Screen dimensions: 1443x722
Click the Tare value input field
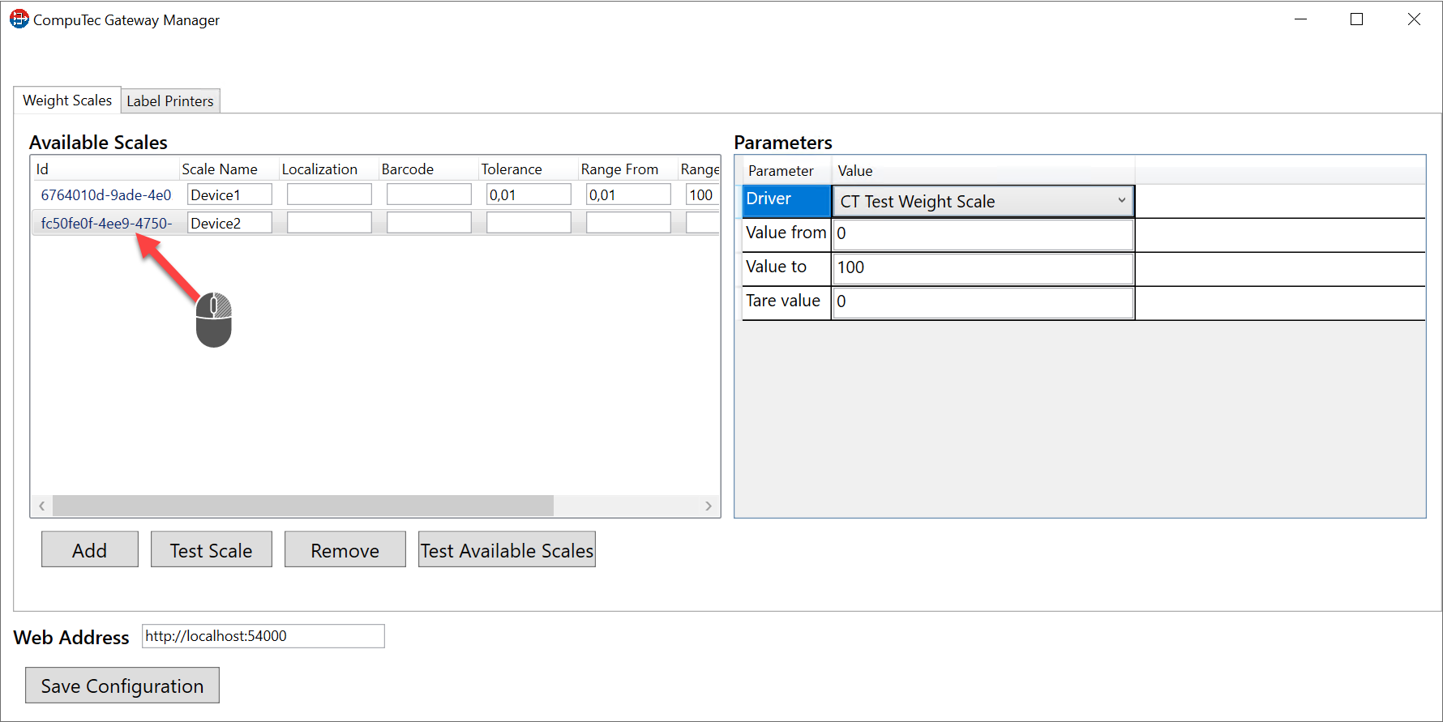tap(983, 302)
